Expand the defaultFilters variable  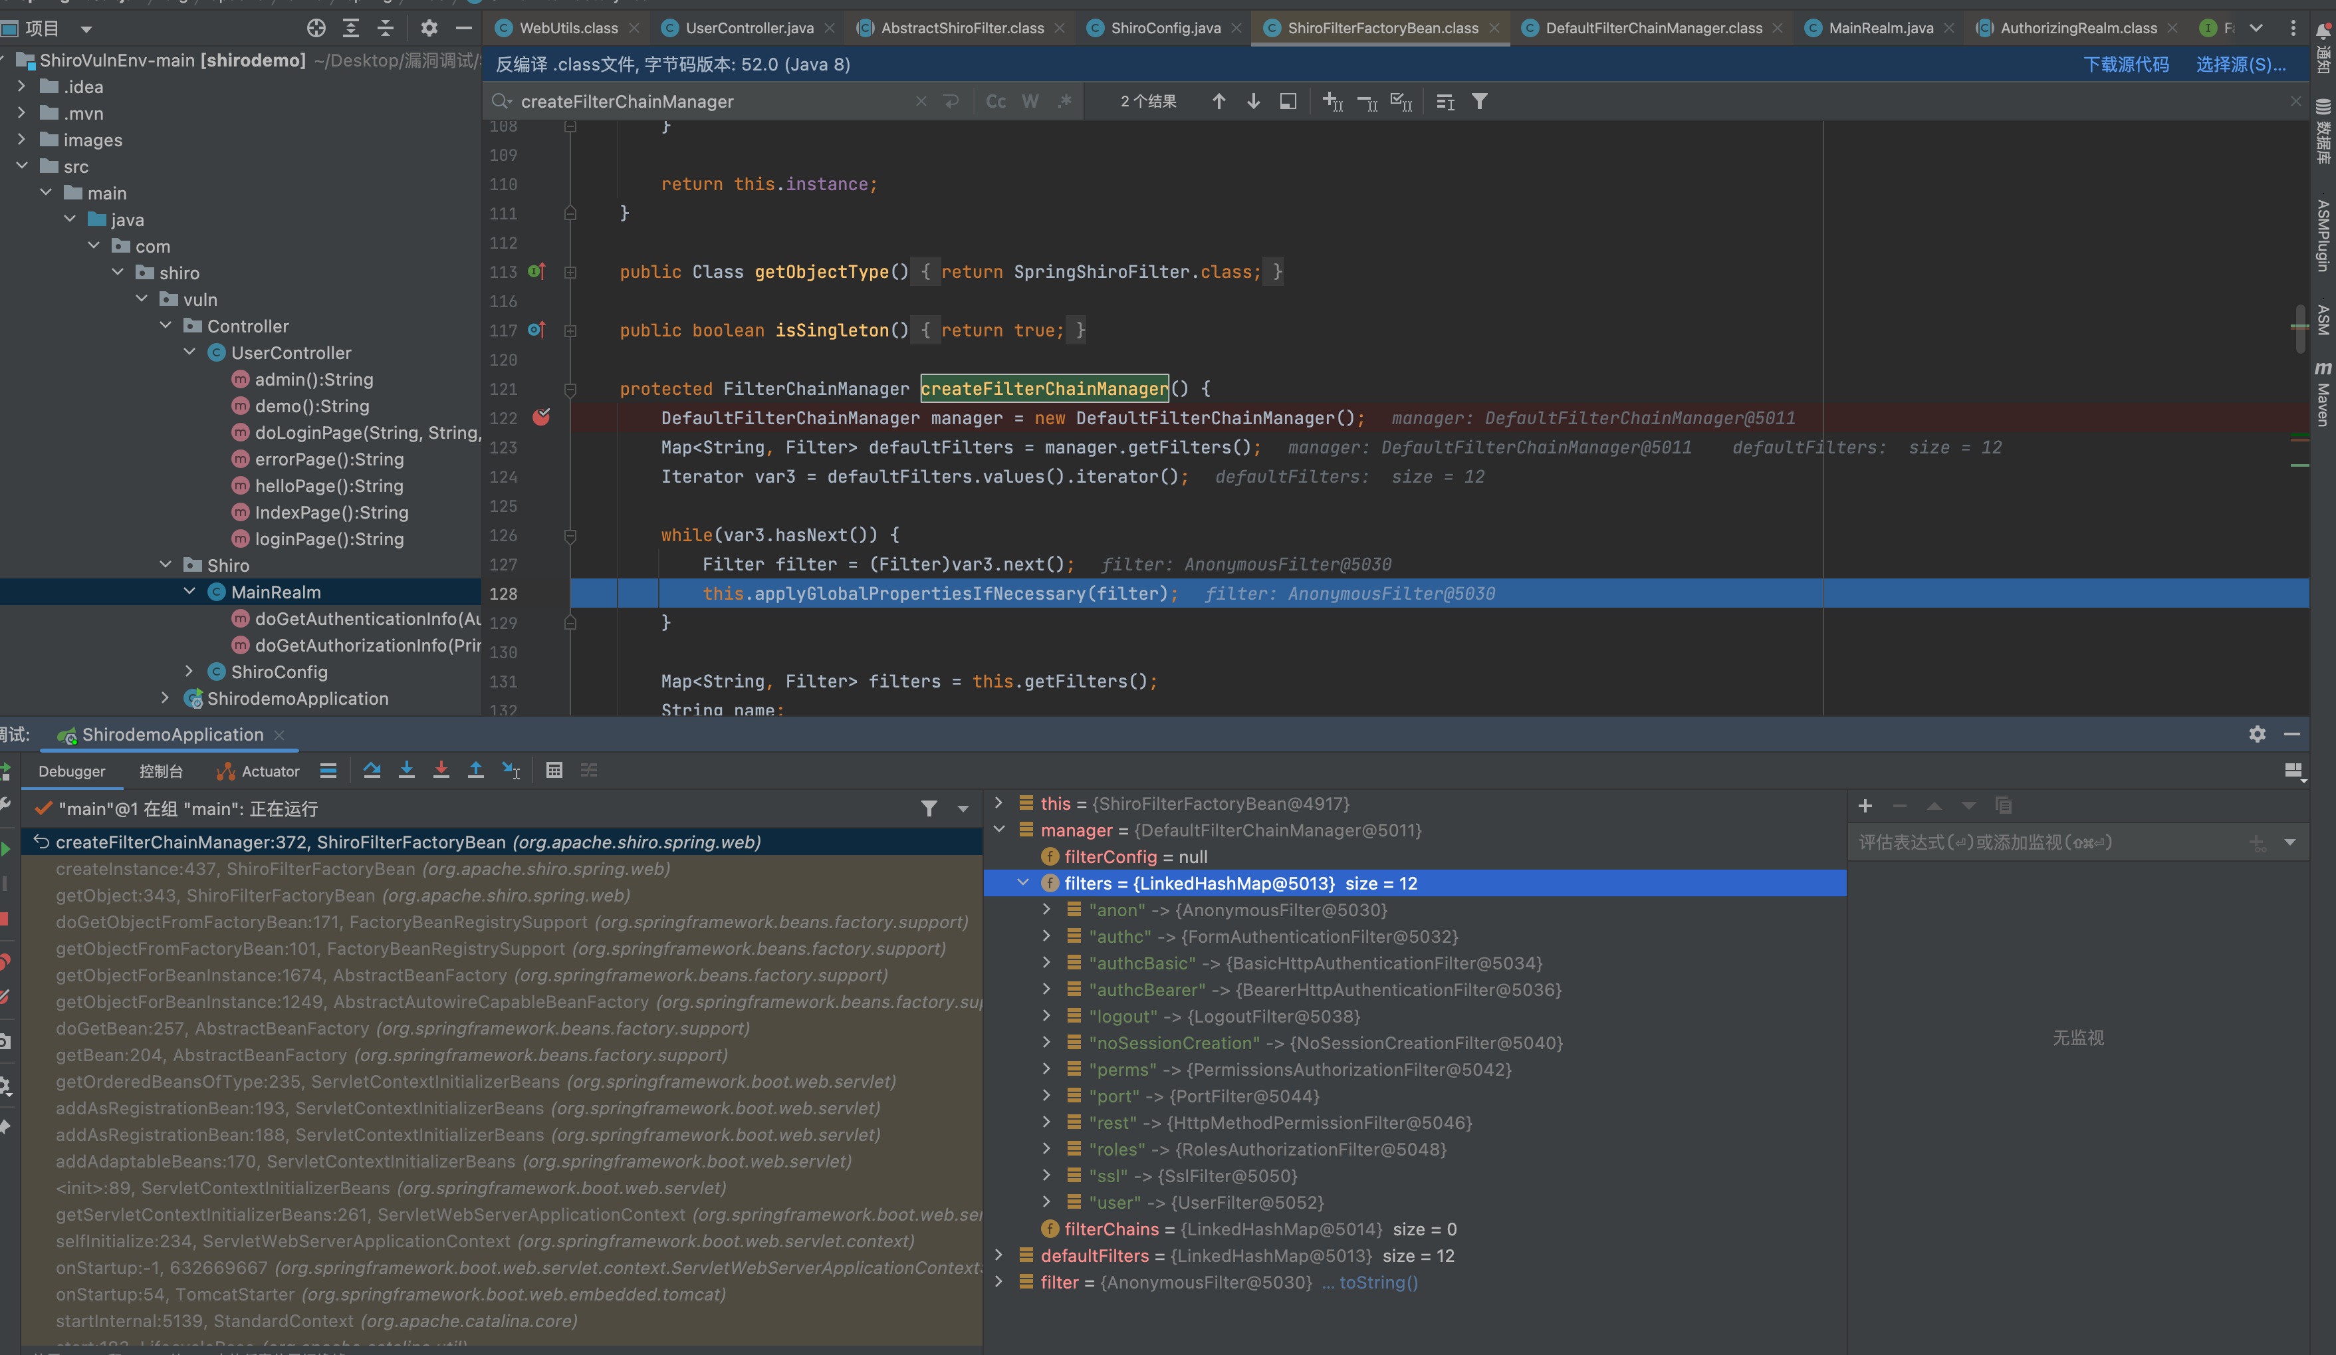click(x=998, y=1256)
